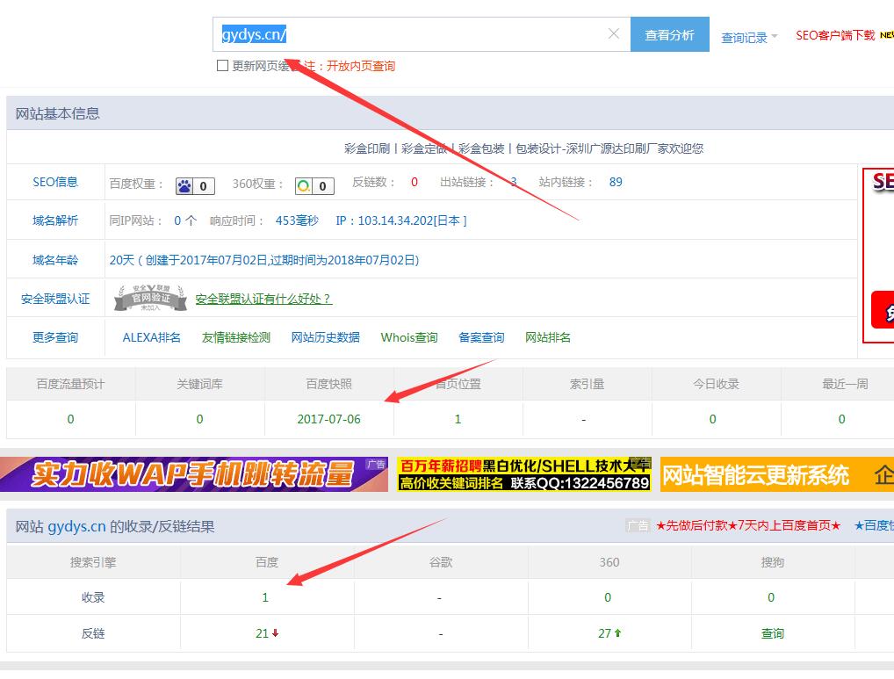Click the 开放内页查询 note link
Screen dimensions: 894x679
point(360,66)
